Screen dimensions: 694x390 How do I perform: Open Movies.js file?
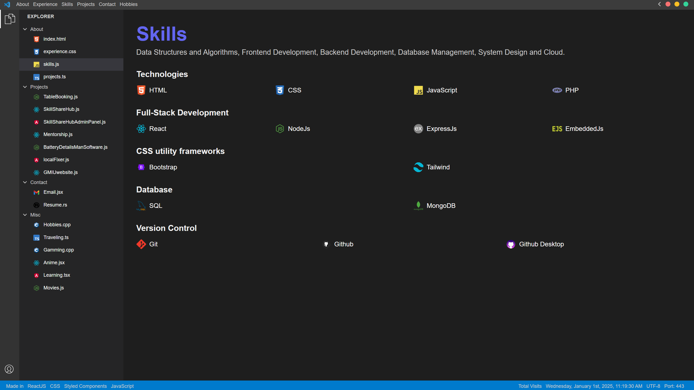[x=71, y=288]
